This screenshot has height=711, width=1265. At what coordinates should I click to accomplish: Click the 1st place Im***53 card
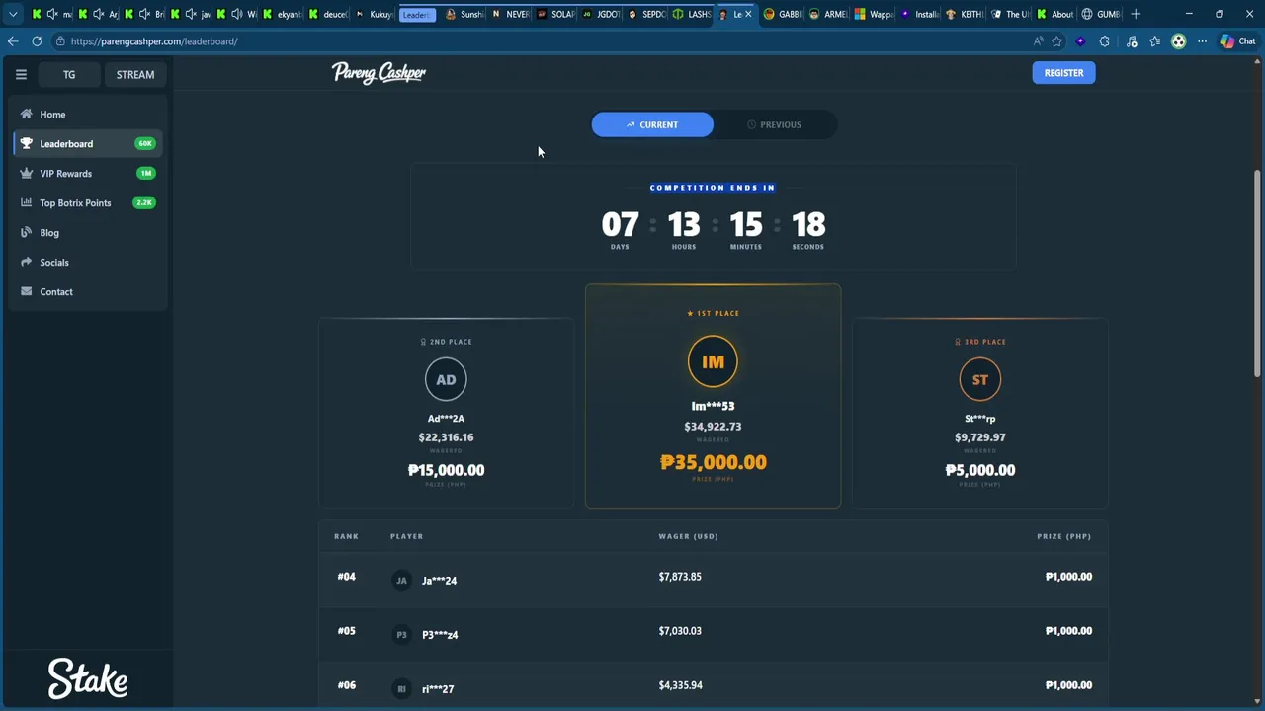[x=713, y=396]
